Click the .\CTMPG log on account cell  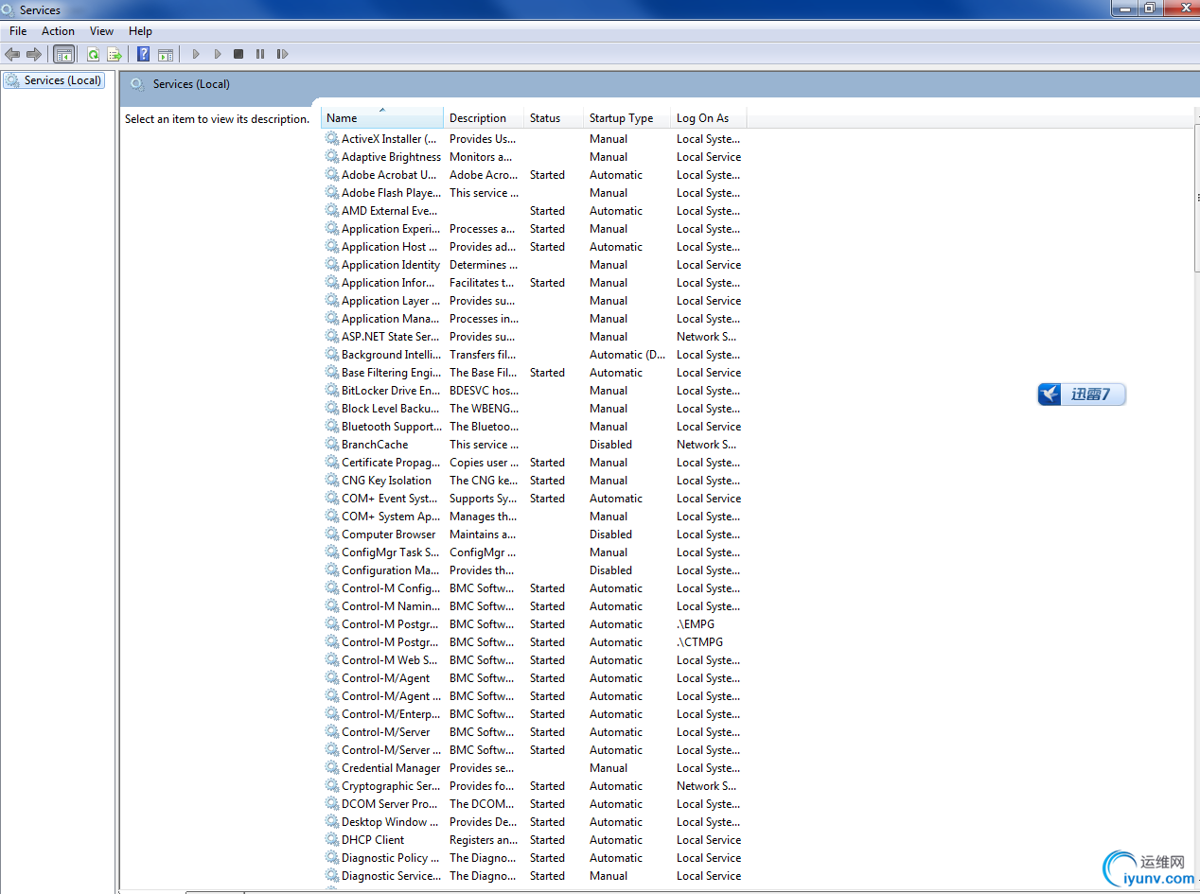point(699,641)
